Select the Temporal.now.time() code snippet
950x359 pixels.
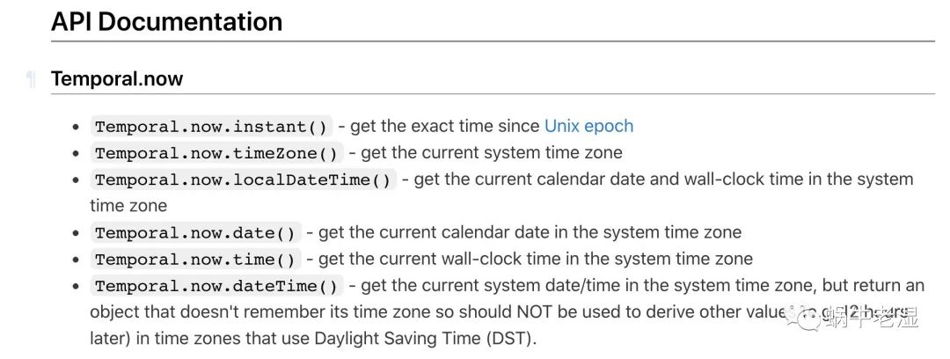[x=195, y=259]
